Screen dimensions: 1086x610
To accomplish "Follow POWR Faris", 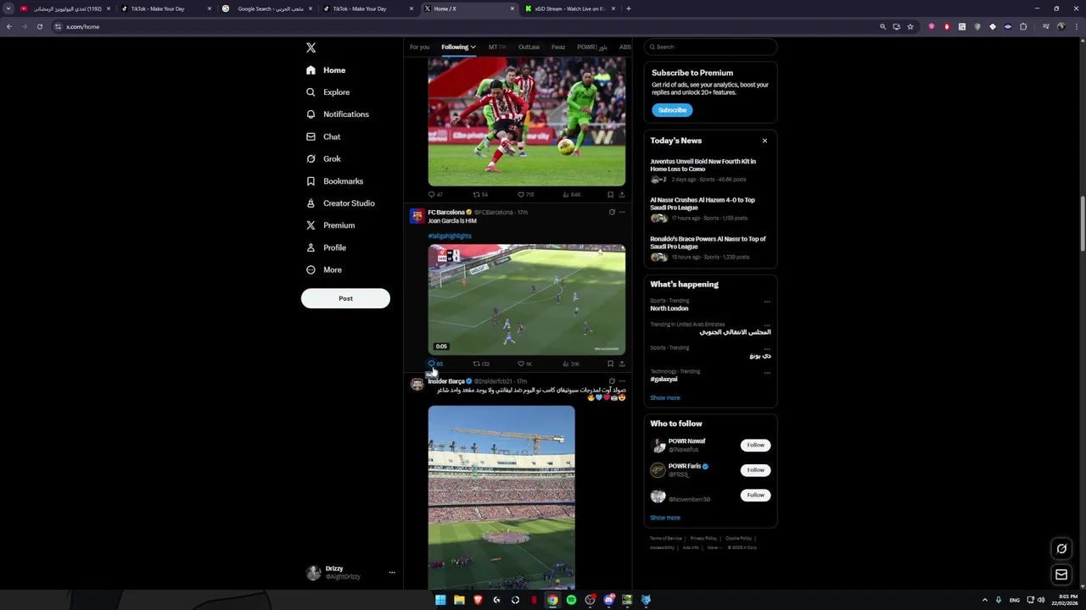I will click(x=755, y=470).
